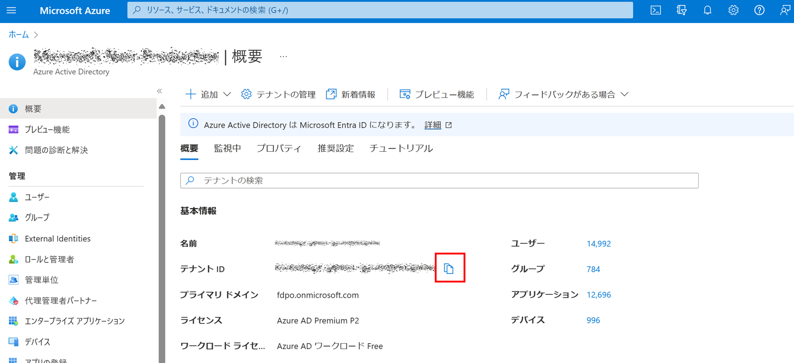Open プレビュー機能 from the toolbar
The height and width of the screenshot is (363, 794).
coord(437,94)
